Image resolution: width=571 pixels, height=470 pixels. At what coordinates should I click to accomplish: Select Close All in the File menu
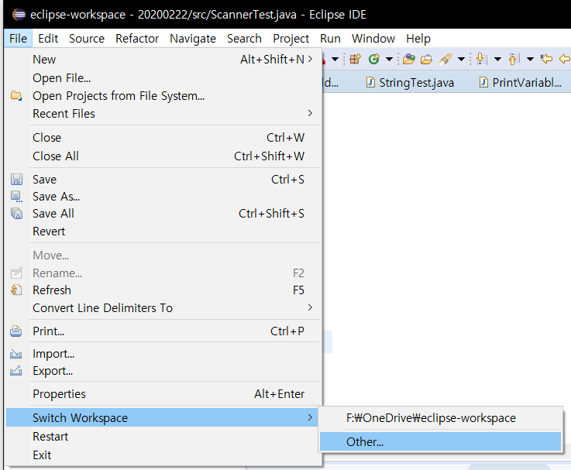tap(163, 156)
